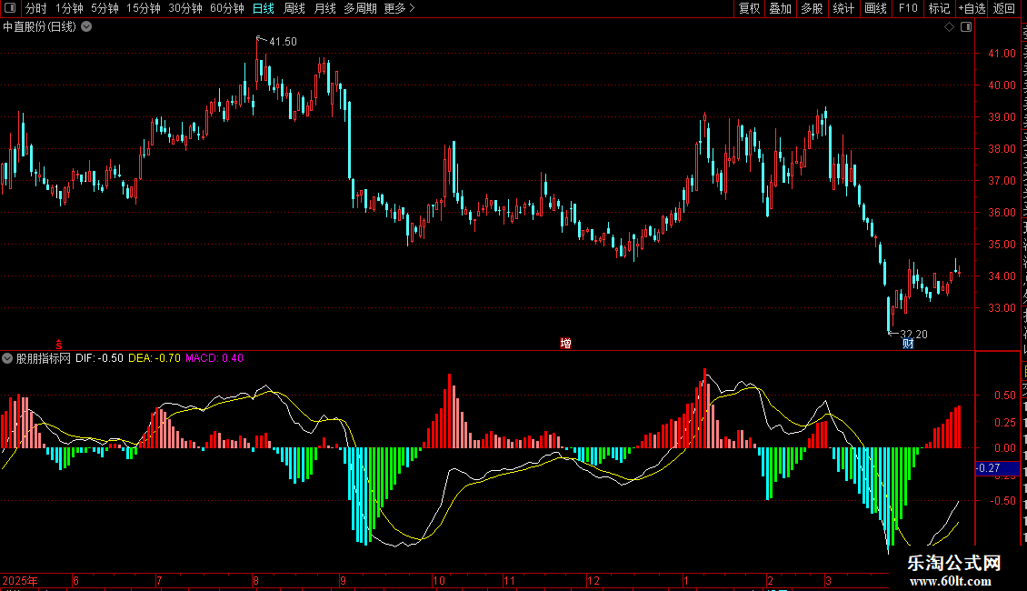Click the 标记 mark button
Image resolution: width=1027 pixels, height=591 pixels.
click(x=939, y=8)
